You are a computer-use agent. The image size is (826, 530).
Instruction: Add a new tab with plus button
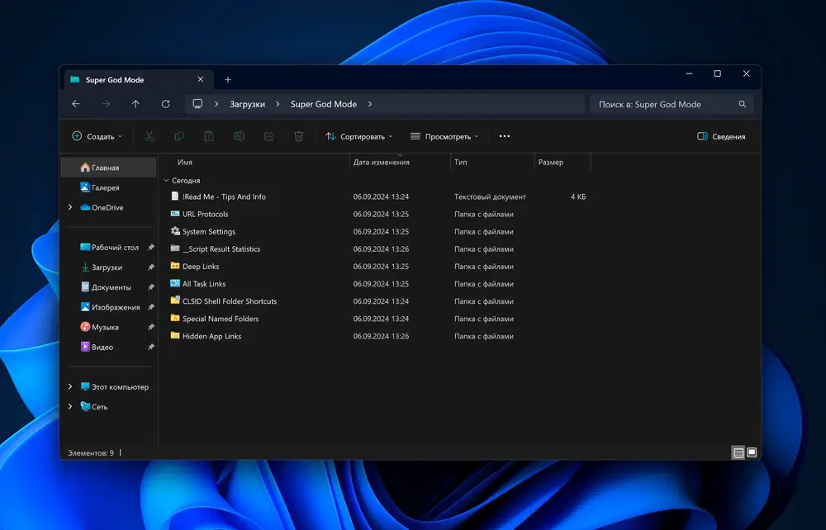(228, 80)
